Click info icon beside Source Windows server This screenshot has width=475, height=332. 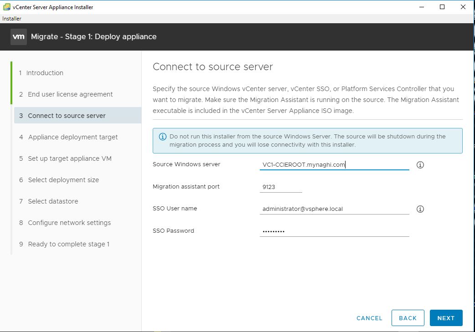[x=420, y=165]
